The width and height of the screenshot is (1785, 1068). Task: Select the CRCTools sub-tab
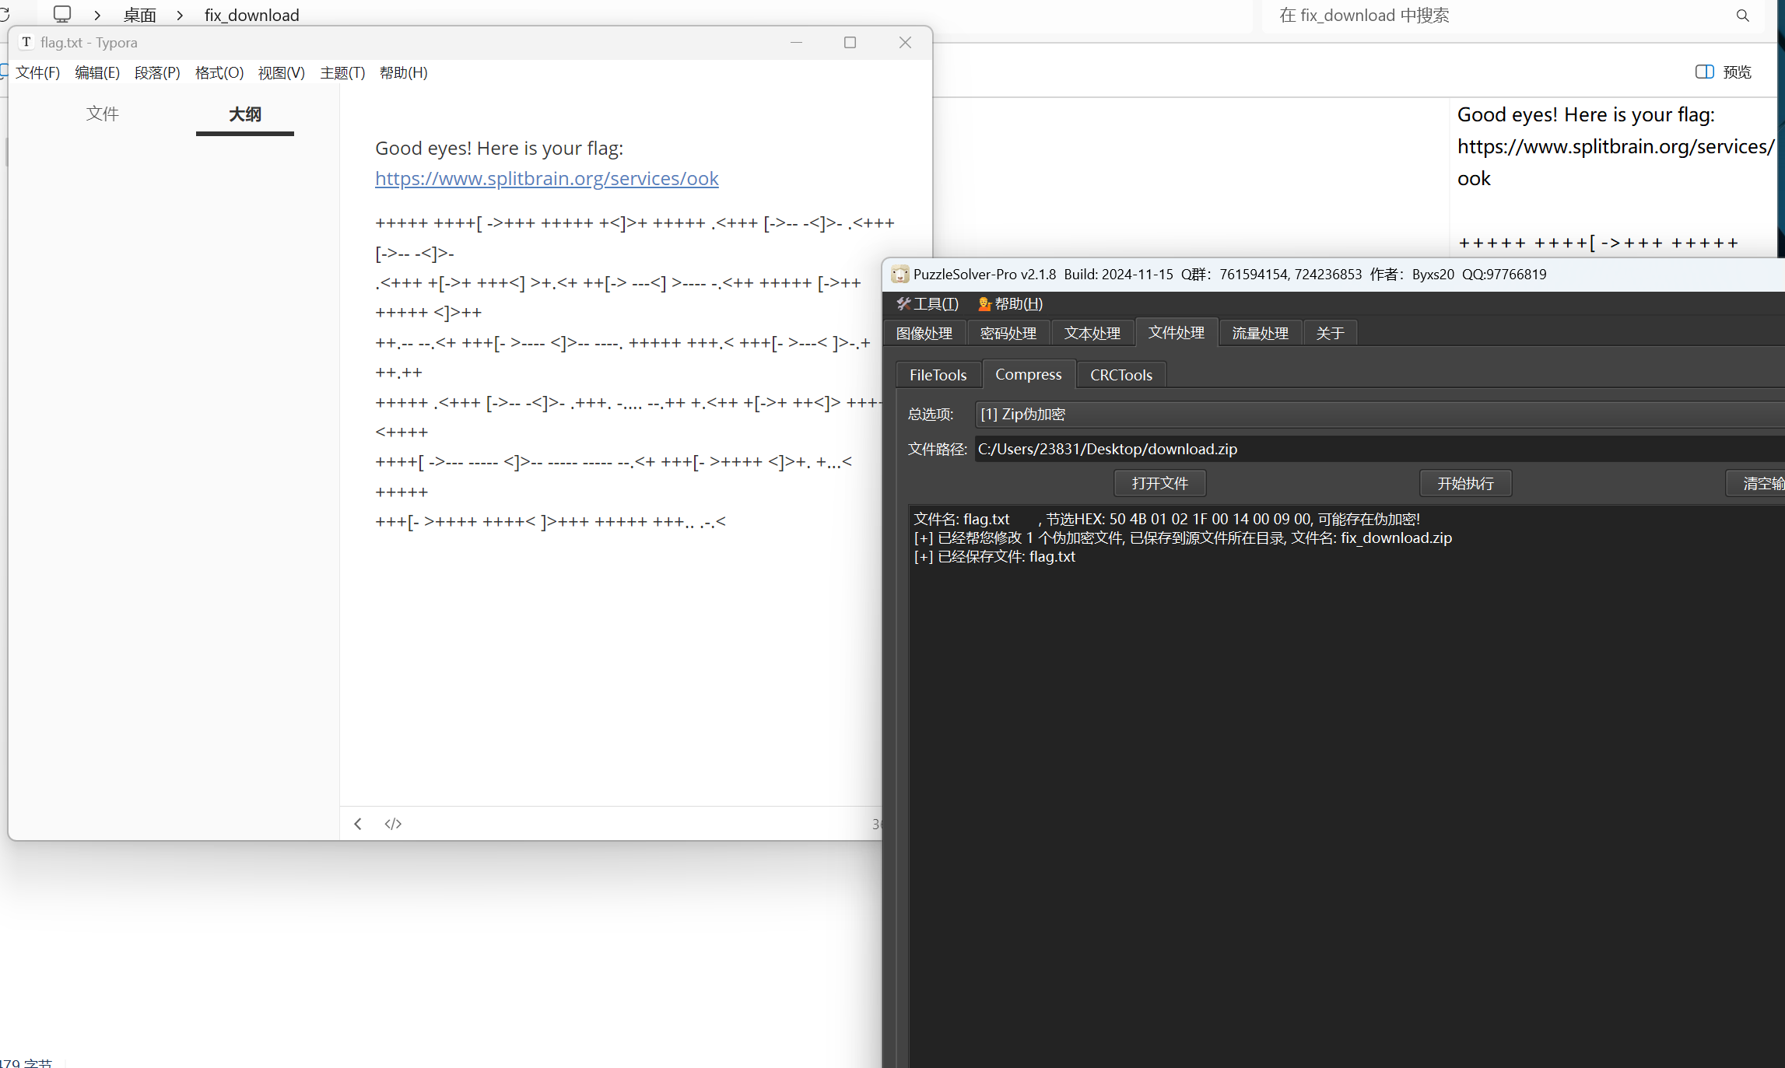[1121, 375]
